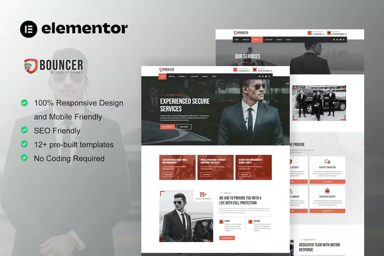This screenshot has height=256, width=384.
Task: Click Learn More on Executive Protection card
Action: pos(168,175)
